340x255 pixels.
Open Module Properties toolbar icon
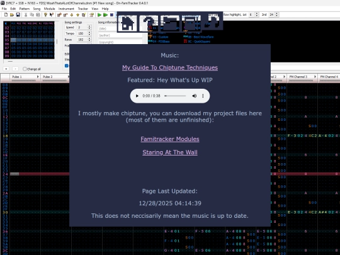91,14
